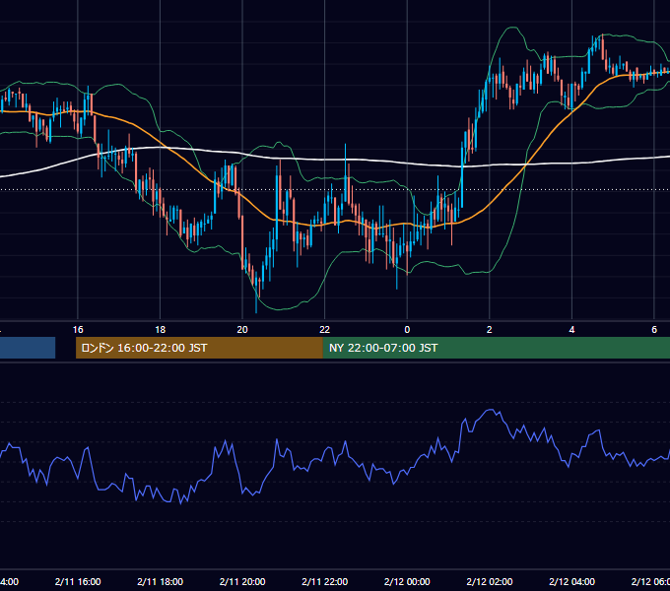
Task: Click the 16 hour label on price chart axis
Action: 78,330
